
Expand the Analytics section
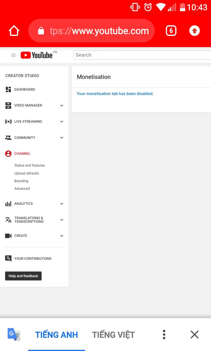tap(62, 204)
